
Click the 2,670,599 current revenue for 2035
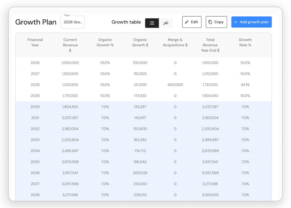[x=70, y=162]
